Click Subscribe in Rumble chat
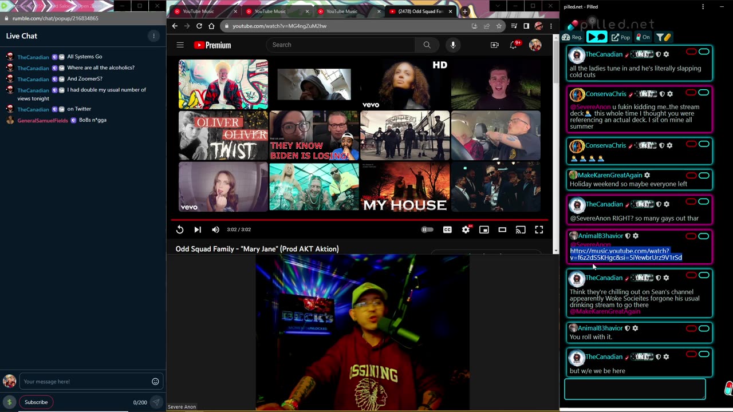Screen dimensions: 733x412 (x=36, y=402)
